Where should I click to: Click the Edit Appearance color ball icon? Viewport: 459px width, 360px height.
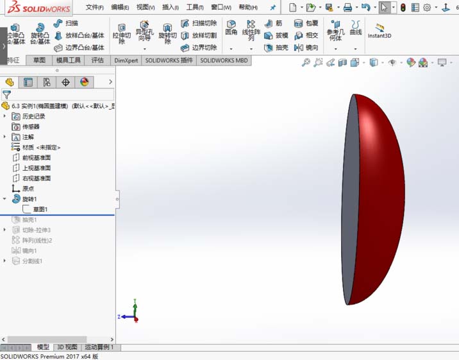tap(411, 62)
